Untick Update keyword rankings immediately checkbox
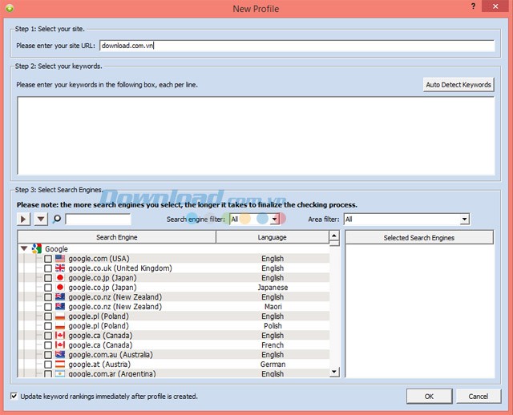Image resolution: width=513 pixels, height=415 pixels. point(14,396)
